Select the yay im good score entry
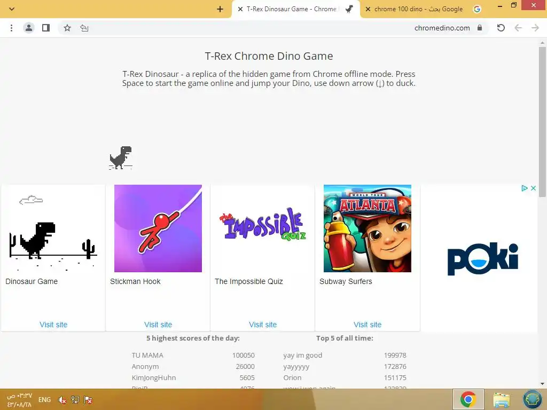Screen dimensions: 547x410 click(345, 355)
